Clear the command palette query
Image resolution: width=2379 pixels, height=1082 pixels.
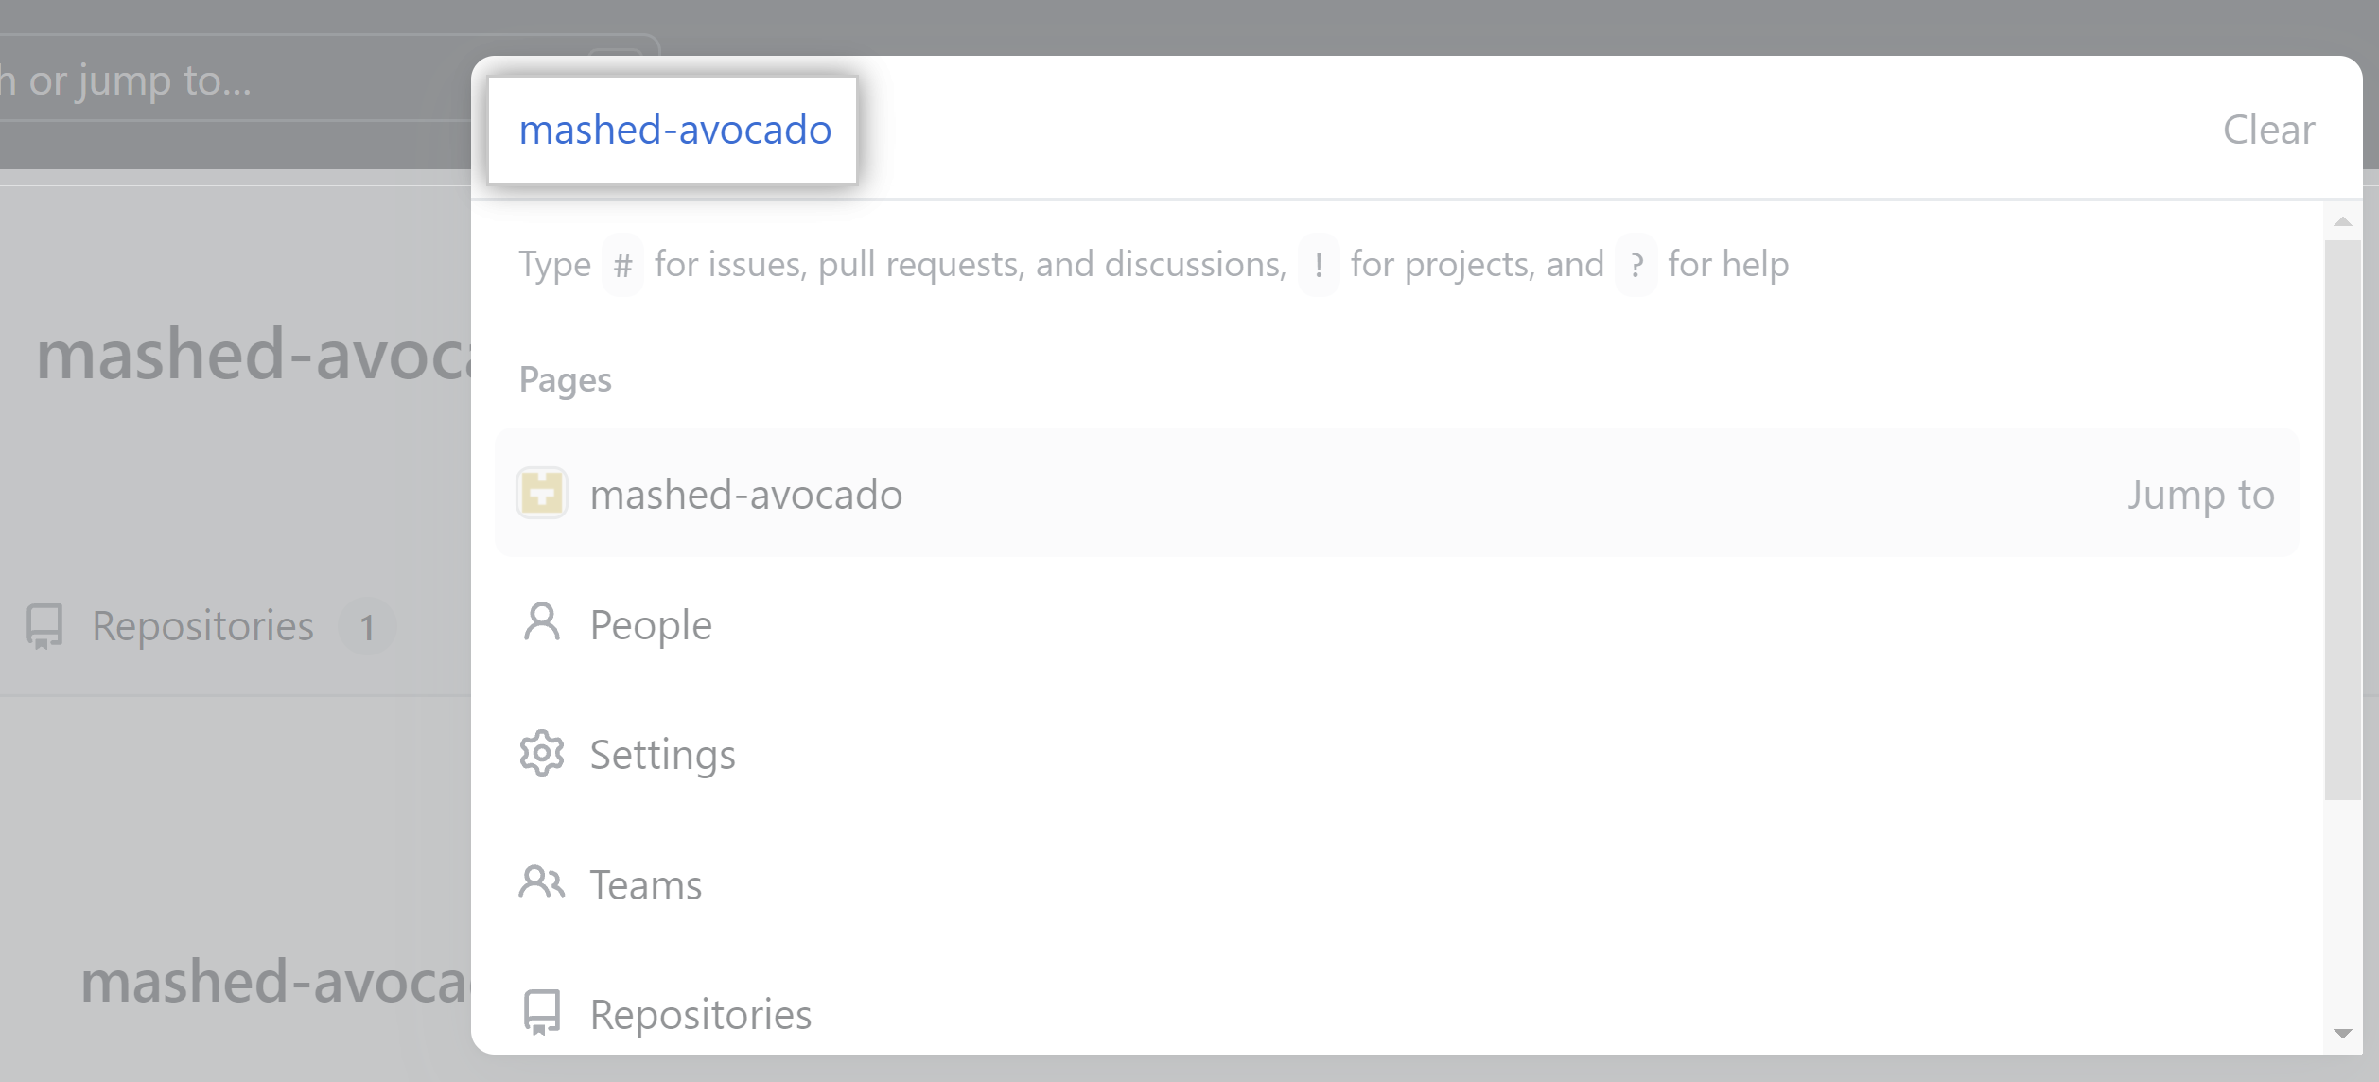pyautogui.click(x=2268, y=130)
